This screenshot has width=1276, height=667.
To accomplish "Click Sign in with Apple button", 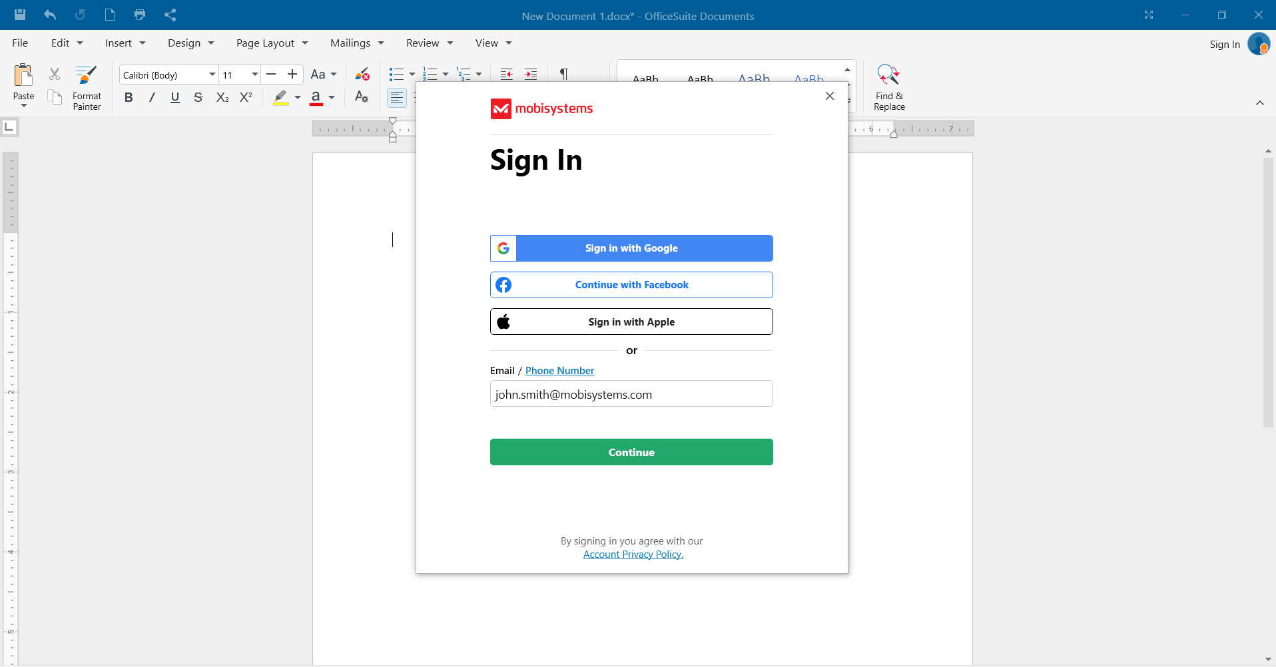I will [x=631, y=322].
